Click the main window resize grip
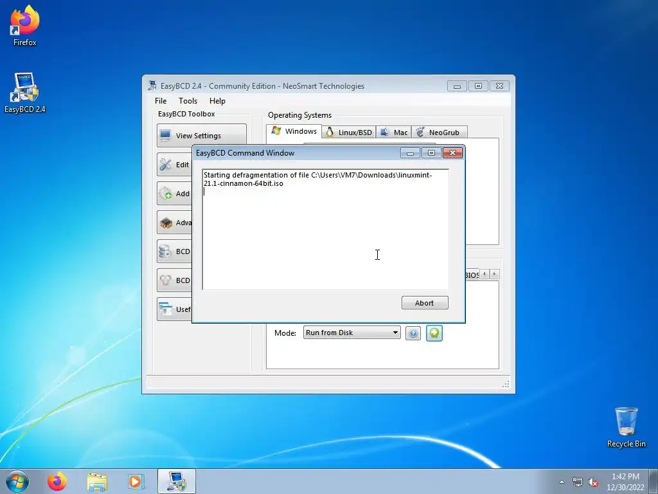 (506, 384)
